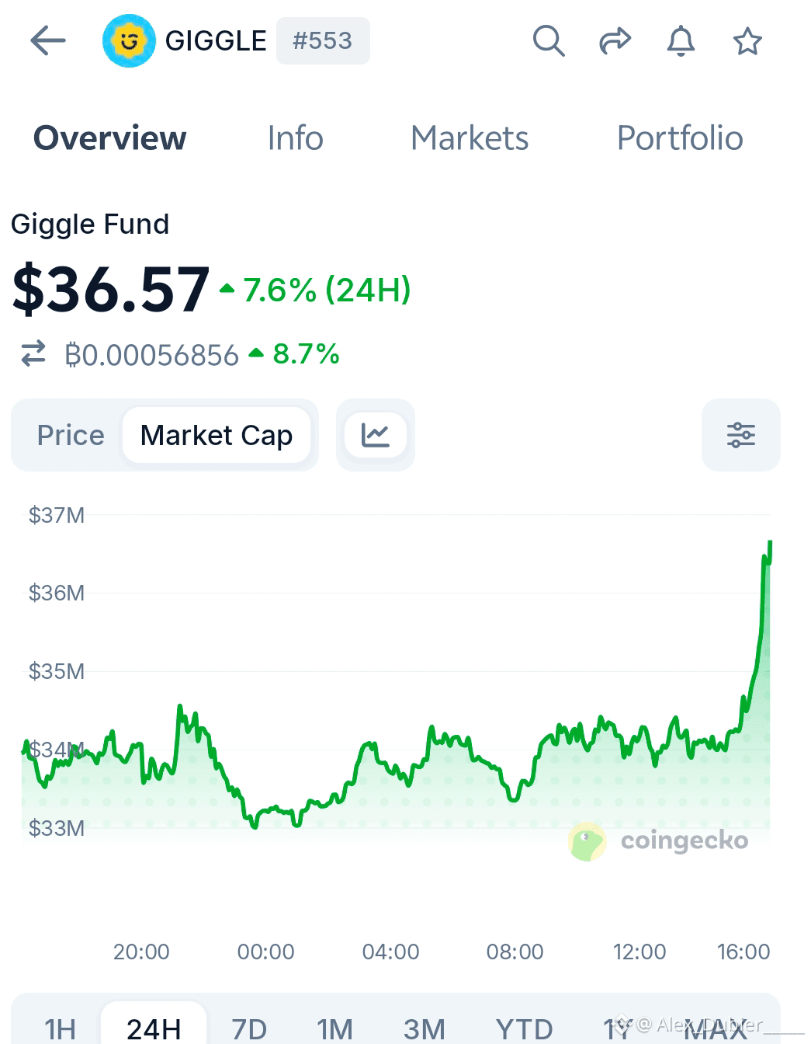
Task: Add GIGGLE to favorites star
Action: click(x=747, y=40)
